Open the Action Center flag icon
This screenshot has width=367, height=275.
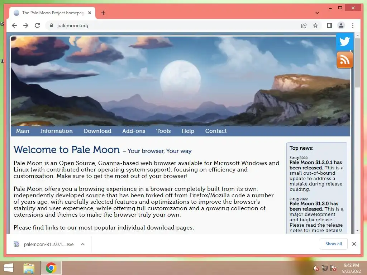pos(333,268)
